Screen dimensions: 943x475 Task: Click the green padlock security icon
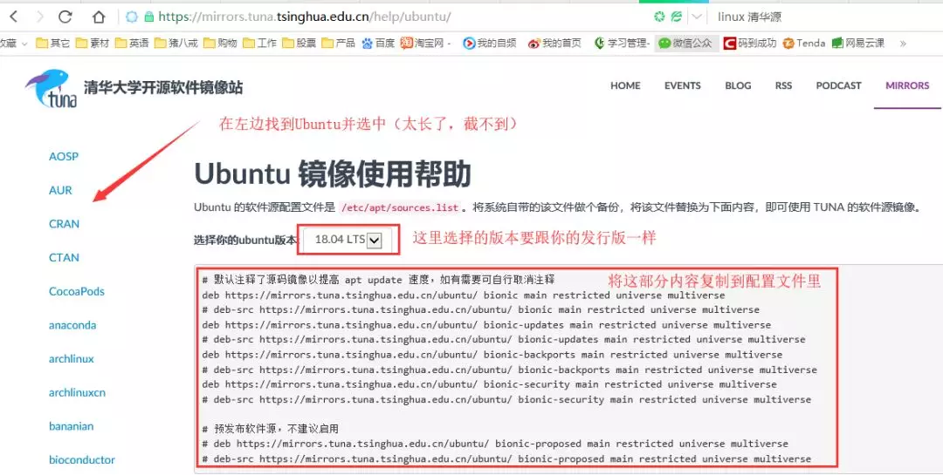pyautogui.click(x=148, y=17)
